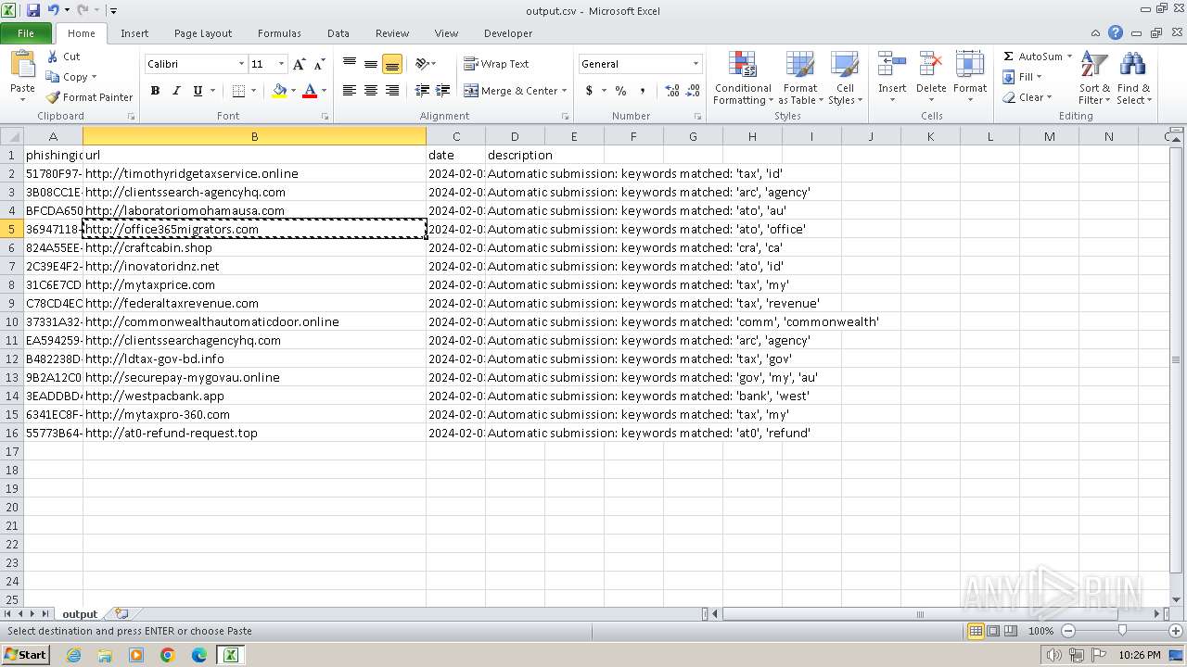Toggle Align Text Right

pyautogui.click(x=392, y=91)
